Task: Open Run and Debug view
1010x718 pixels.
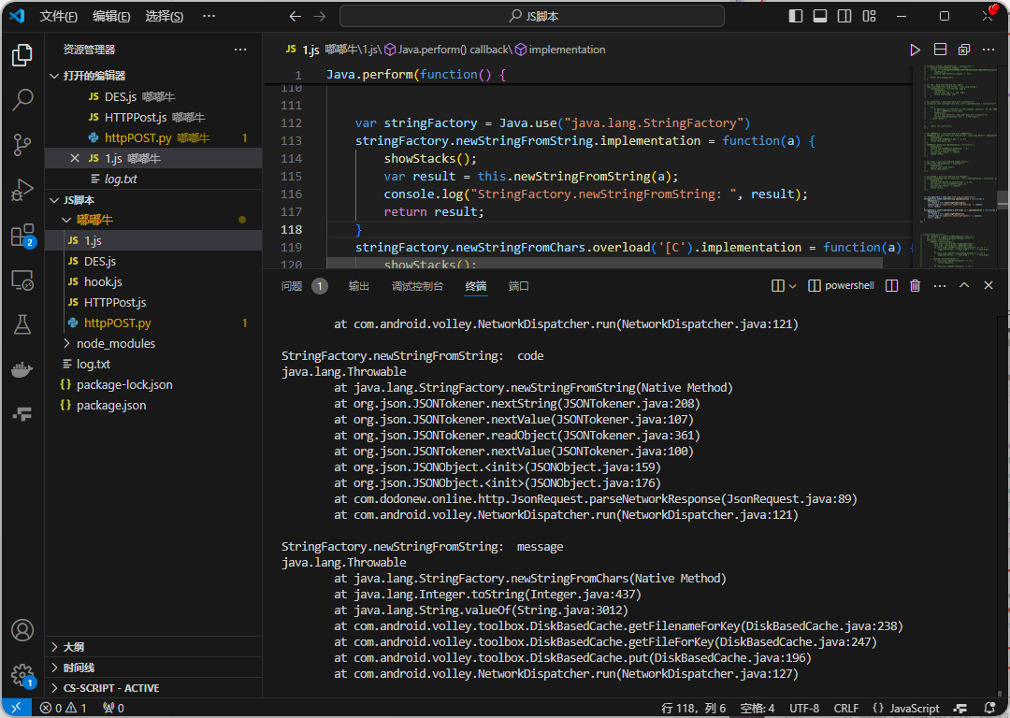Action: pos(22,190)
